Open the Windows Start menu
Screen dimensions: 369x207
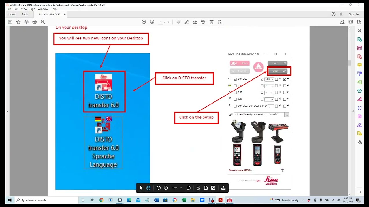tap(10, 200)
